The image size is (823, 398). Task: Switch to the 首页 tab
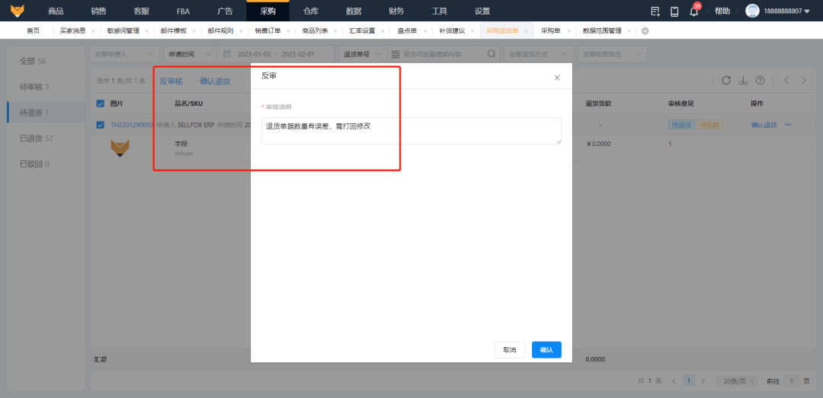point(33,31)
